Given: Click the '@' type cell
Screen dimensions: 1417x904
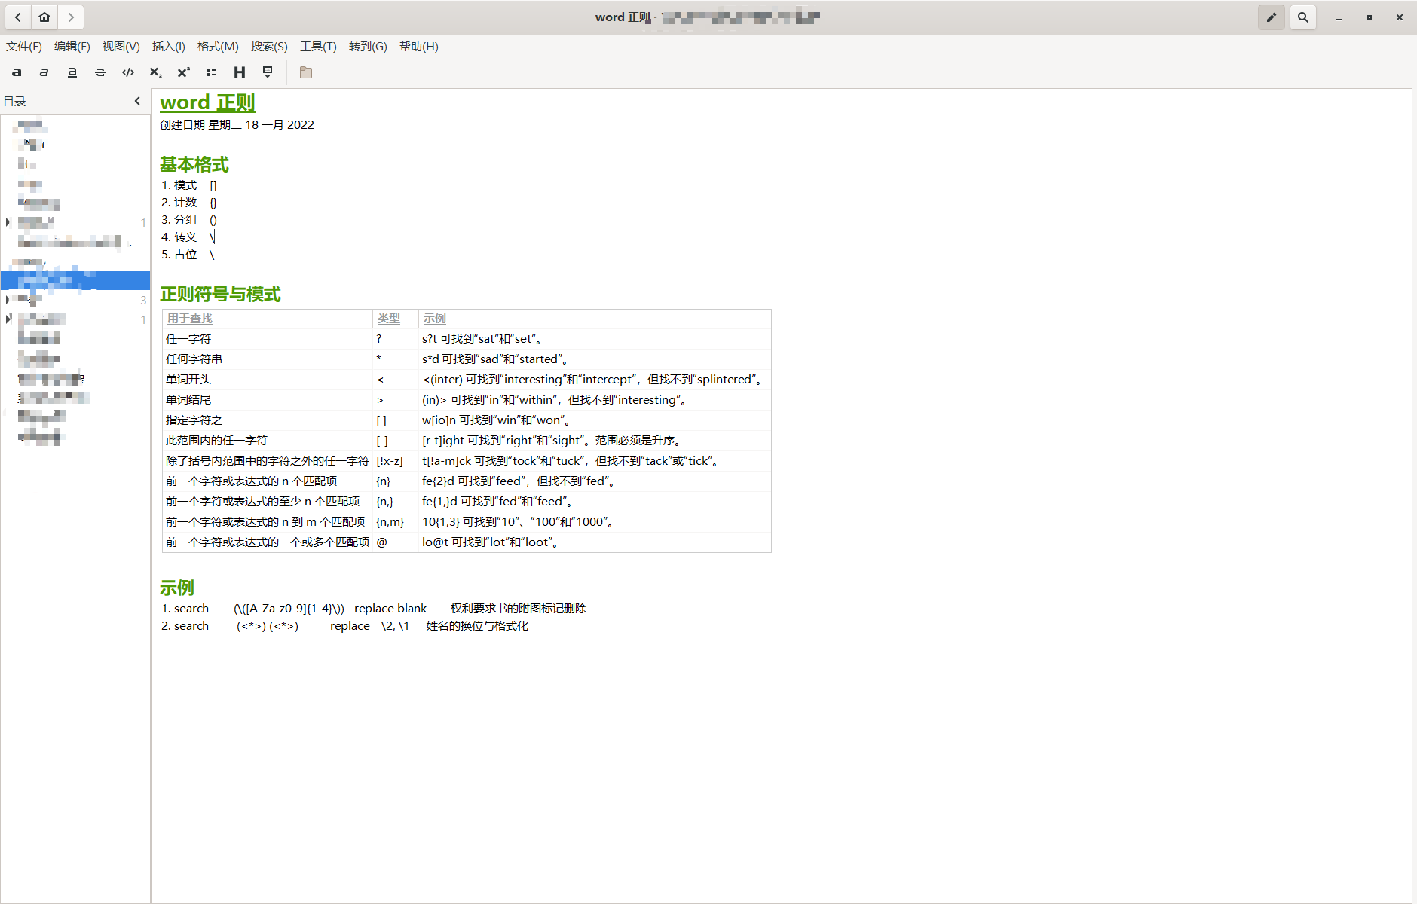Looking at the screenshot, I should 396,542.
